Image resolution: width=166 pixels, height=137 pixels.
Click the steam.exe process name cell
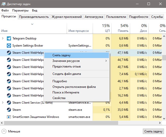pyautogui.click(x=75, y=110)
